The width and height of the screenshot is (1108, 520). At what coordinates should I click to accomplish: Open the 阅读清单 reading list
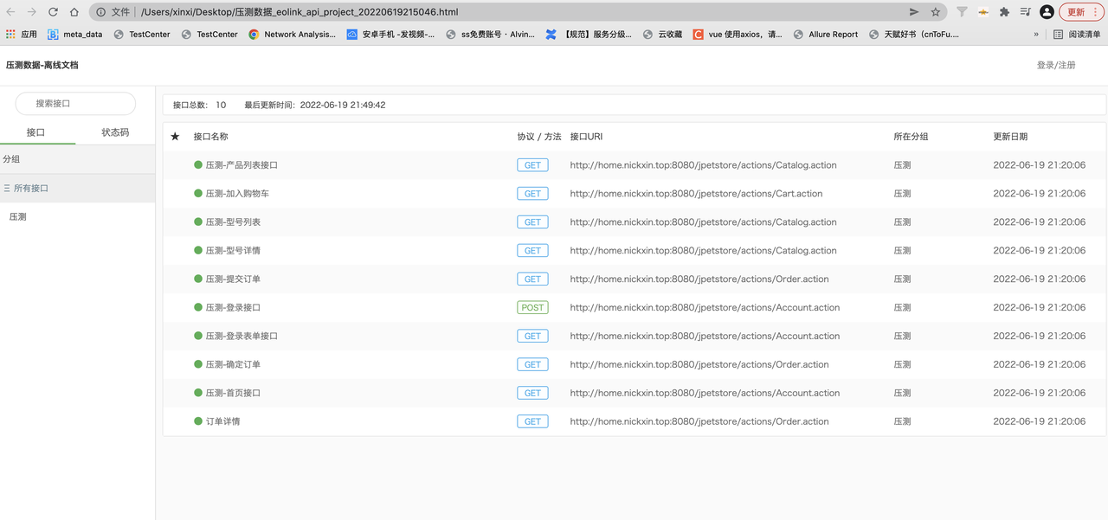tap(1078, 35)
